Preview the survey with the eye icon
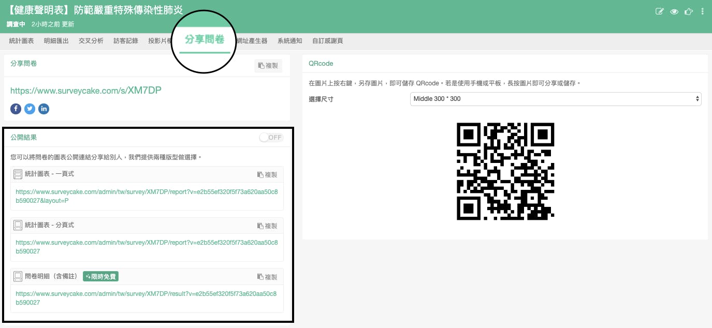The width and height of the screenshot is (712, 328). 674,11
